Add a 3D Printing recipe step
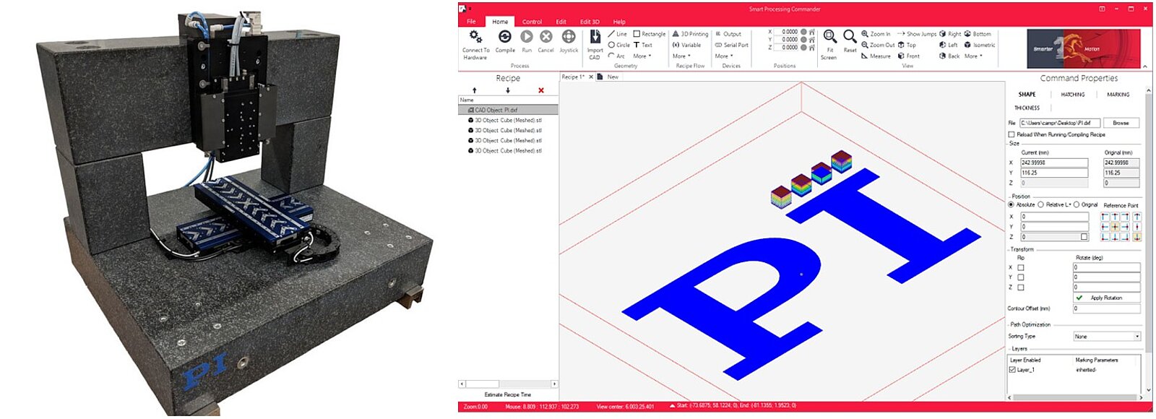 click(690, 34)
